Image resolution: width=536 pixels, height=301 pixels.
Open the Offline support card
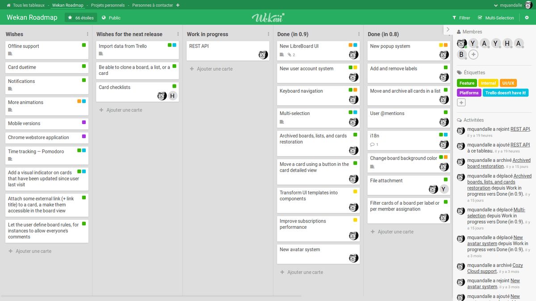24,46
